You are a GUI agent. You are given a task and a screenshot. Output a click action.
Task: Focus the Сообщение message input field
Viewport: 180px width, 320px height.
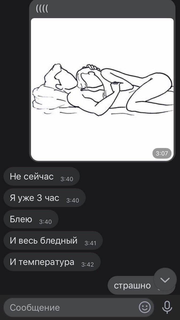pyautogui.click(x=79, y=307)
